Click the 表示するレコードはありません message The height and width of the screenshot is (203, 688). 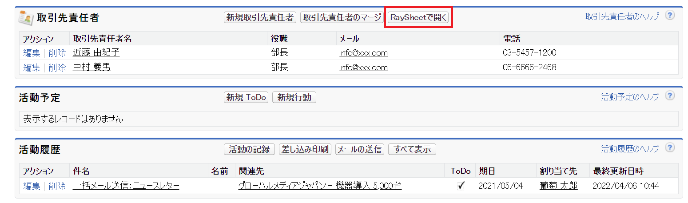click(x=73, y=119)
